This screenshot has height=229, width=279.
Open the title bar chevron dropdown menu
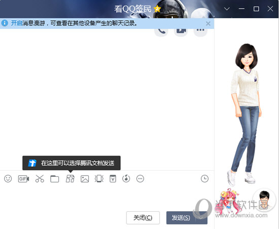click(227, 9)
